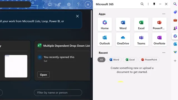Focus the Filter by name or person field
Viewport: 178px width, 100px height.
tap(58, 92)
